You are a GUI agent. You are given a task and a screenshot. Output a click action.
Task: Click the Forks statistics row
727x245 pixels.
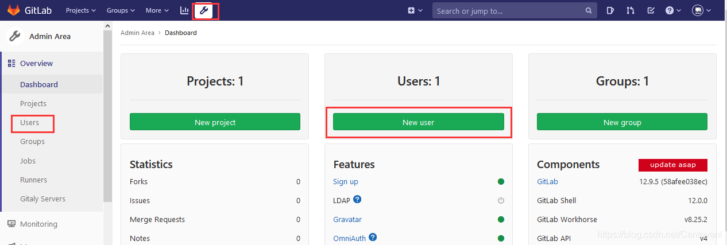coord(215,181)
